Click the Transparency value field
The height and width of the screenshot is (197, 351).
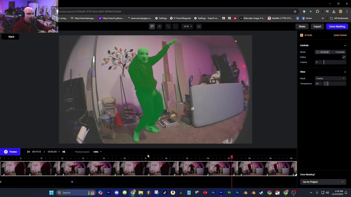click(x=318, y=84)
